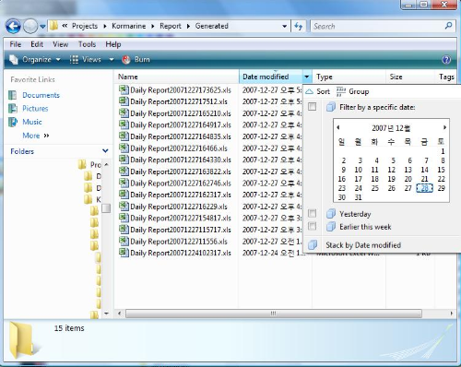Open the Music favorite link
The height and width of the screenshot is (367, 461).
tap(32, 122)
